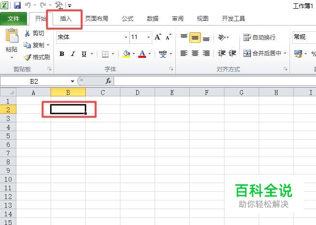
Task: Select column D header
Action: [x=137, y=93]
